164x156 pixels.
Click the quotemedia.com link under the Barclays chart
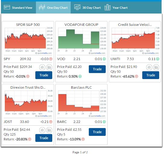(97, 116)
